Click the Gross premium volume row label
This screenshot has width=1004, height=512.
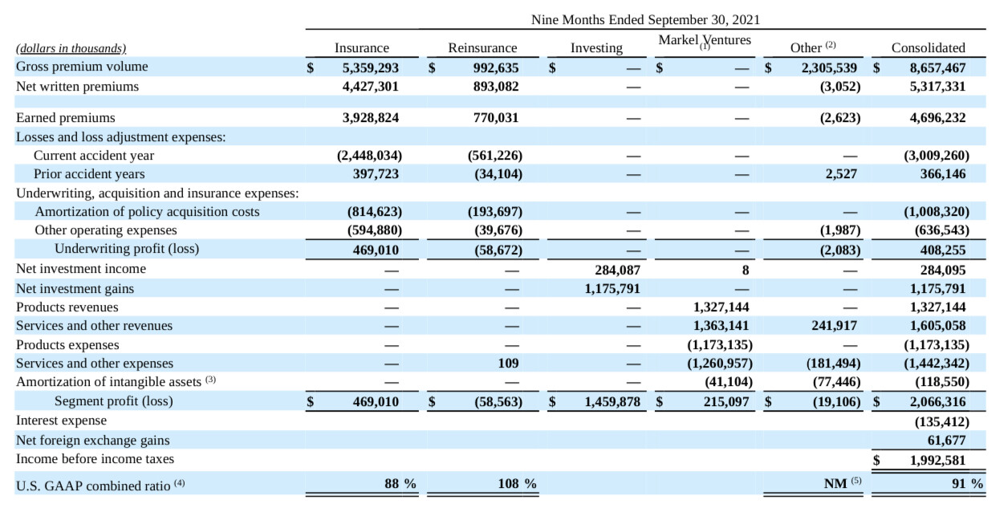(82, 67)
